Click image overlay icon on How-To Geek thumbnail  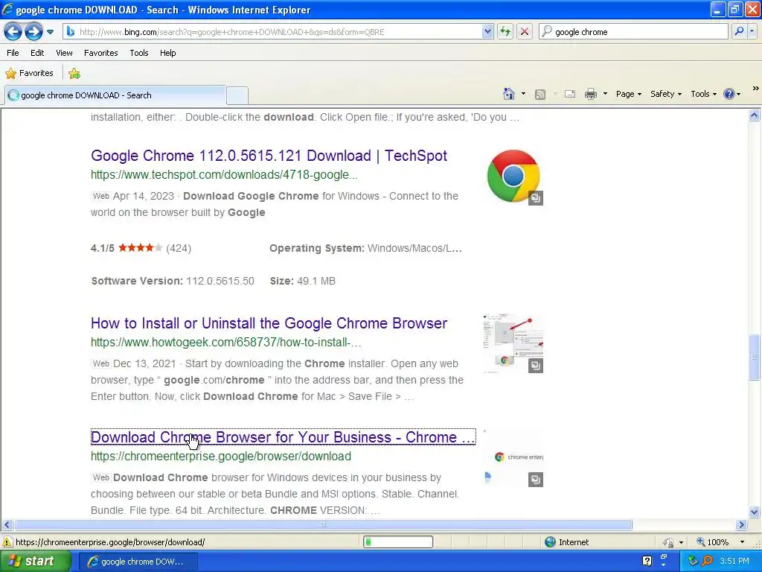point(536,366)
